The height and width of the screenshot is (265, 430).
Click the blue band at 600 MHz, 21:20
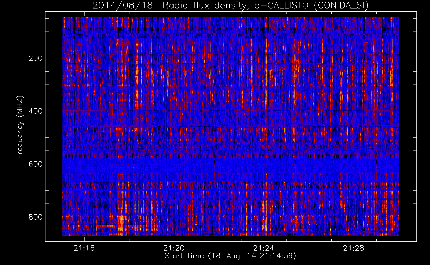174,164
